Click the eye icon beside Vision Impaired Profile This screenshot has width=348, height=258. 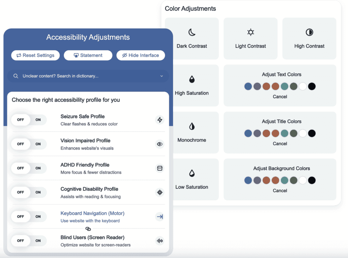(160, 144)
